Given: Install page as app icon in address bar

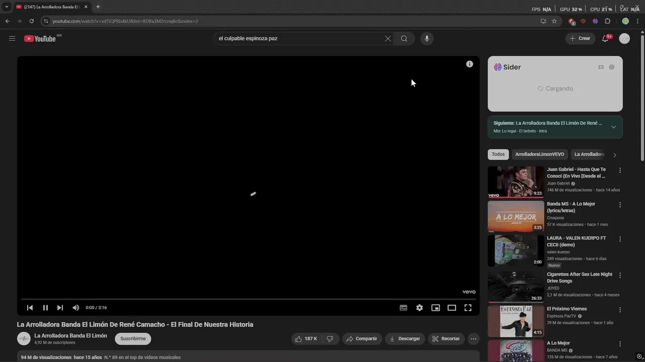Looking at the screenshot, I should tap(543, 21).
